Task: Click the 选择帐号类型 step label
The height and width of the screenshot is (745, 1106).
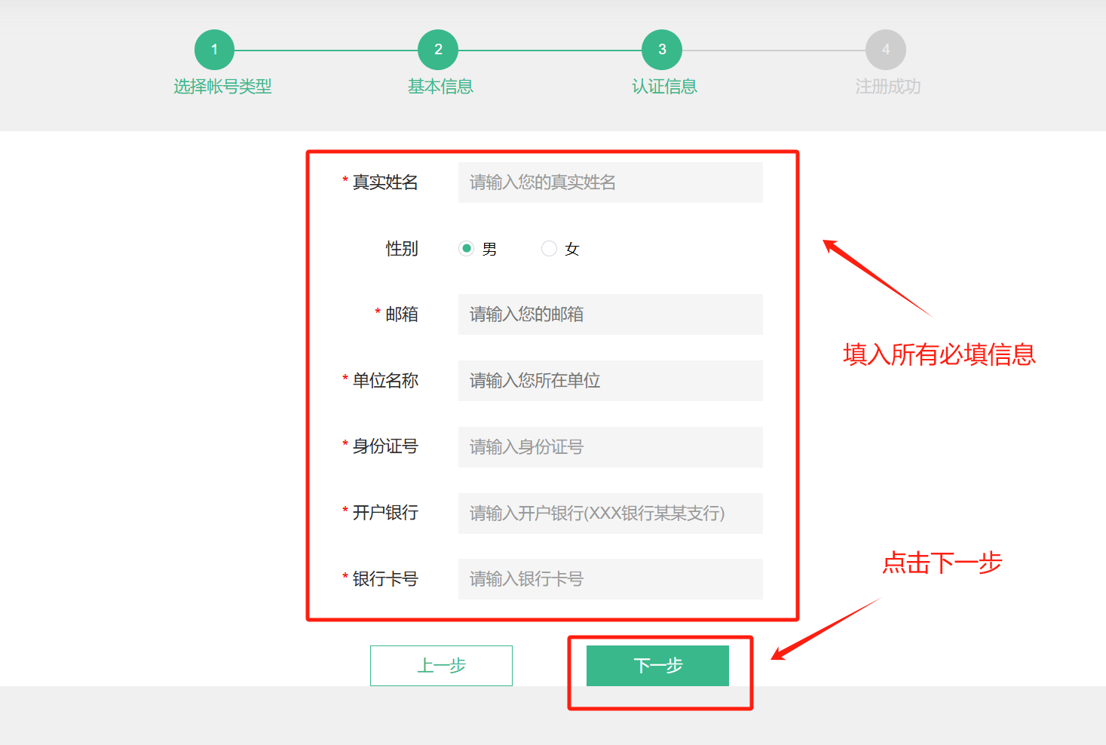Action: click(x=222, y=87)
